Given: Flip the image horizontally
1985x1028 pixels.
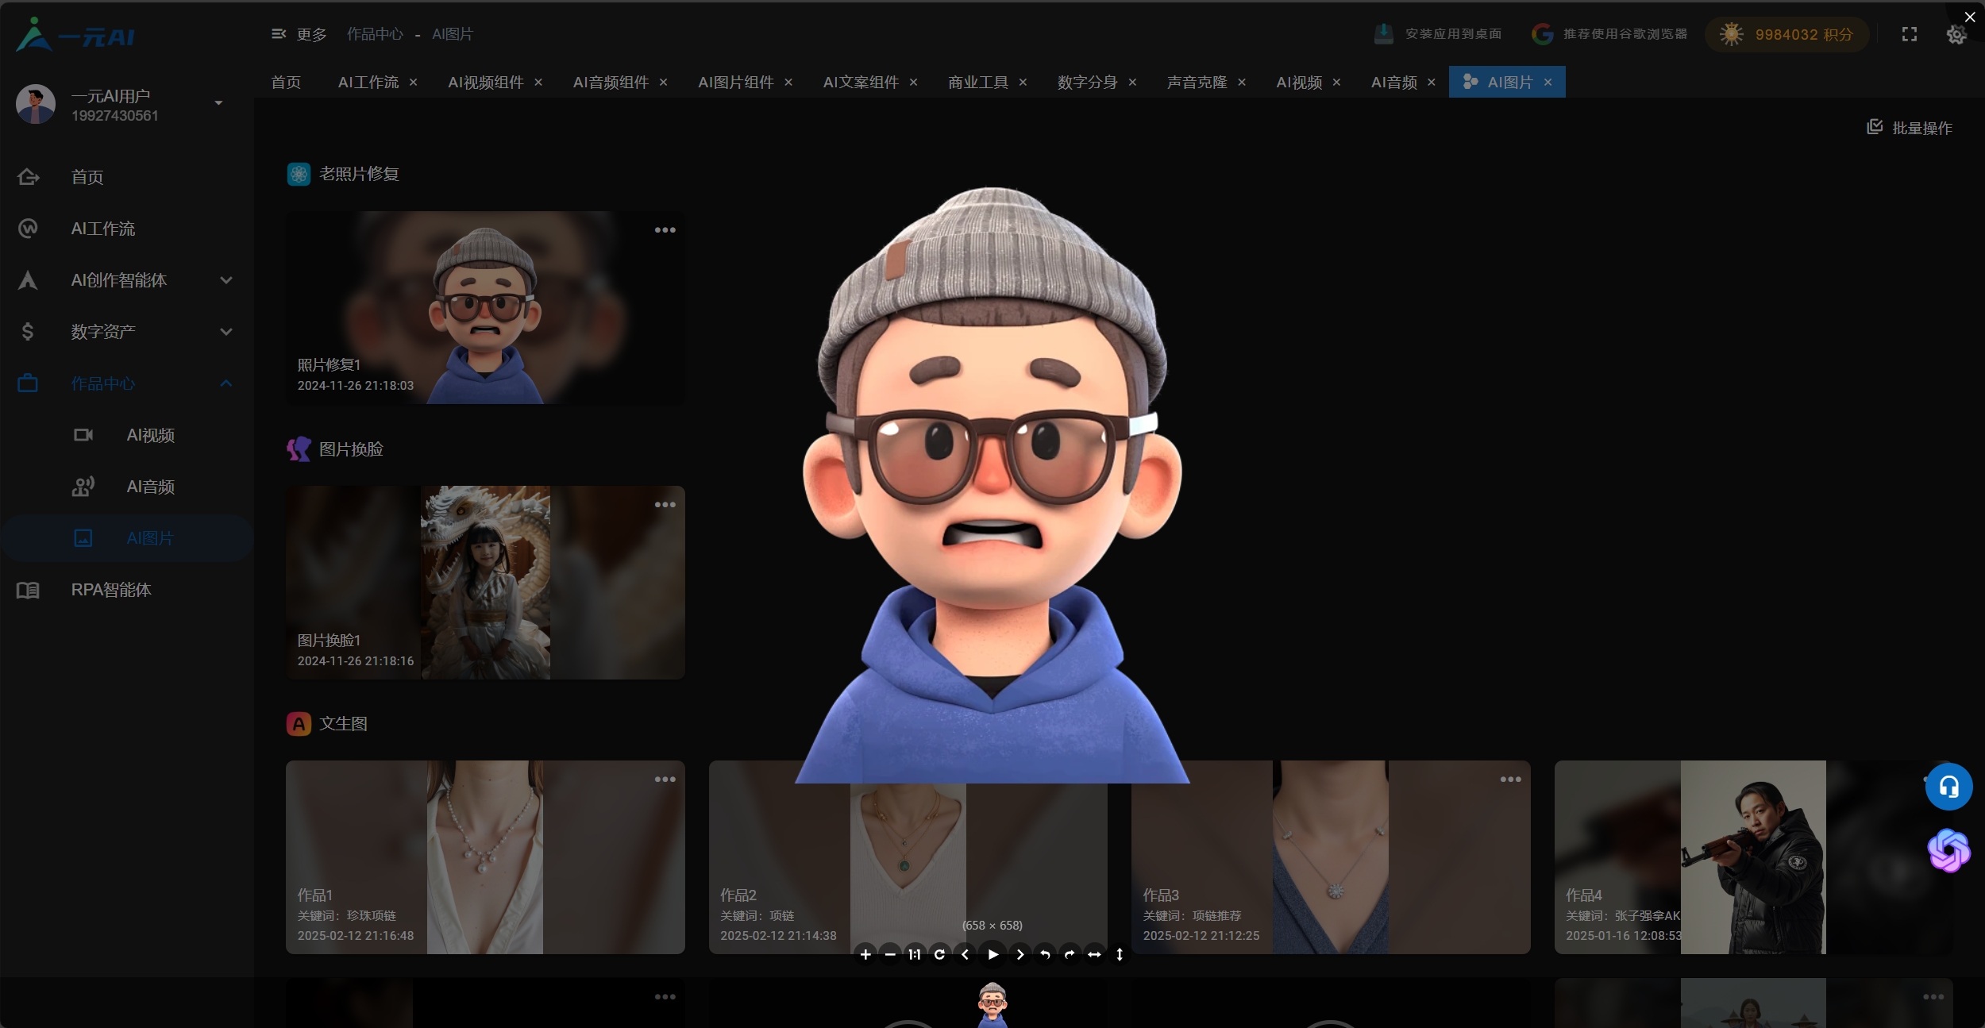Looking at the screenshot, I should pyautogui.click(x=1094, y=954).
